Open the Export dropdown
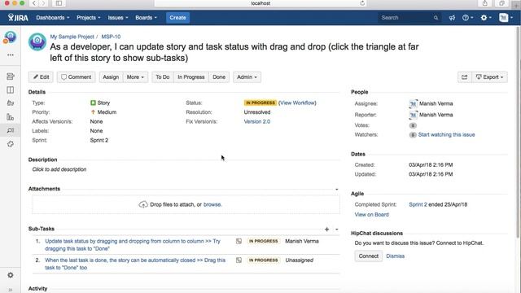 [x=489, y=77]
